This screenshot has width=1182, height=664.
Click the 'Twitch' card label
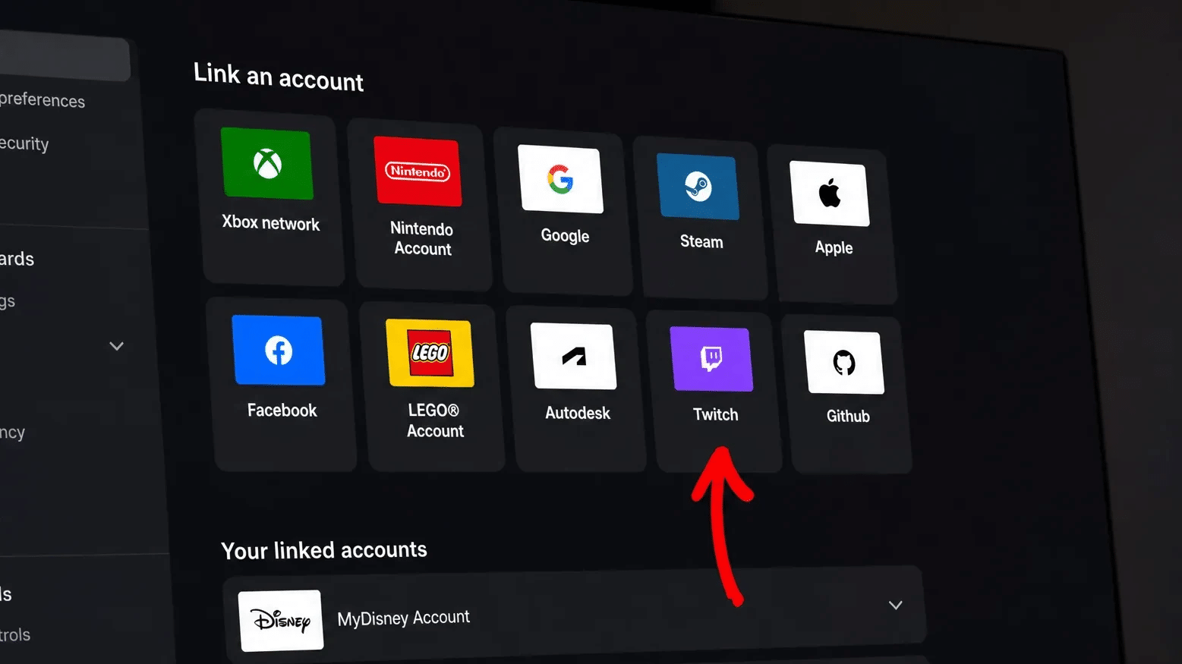[x=716, y=414]
